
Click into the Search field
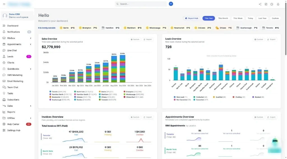(141, 4)
